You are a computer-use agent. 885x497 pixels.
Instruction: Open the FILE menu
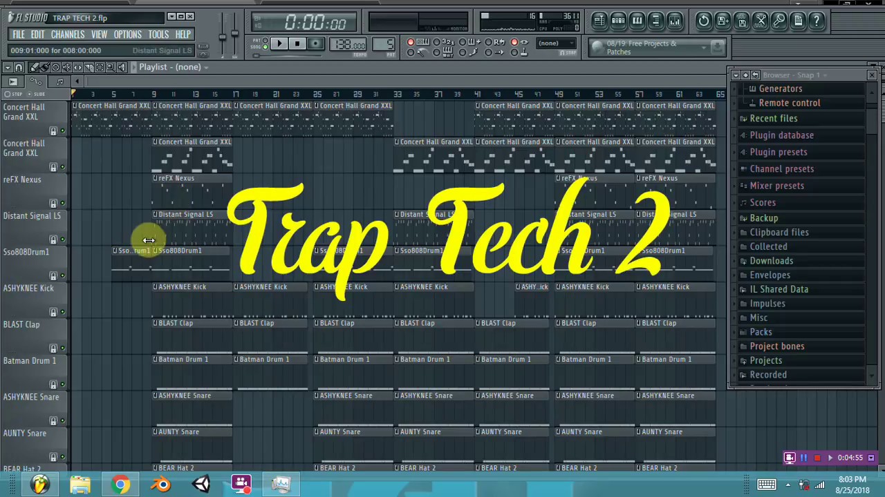[x=19, y=35]
